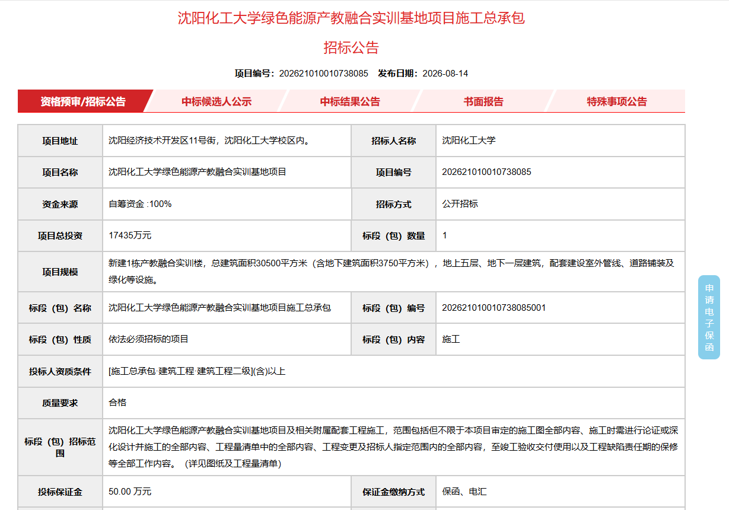Click the 招标方式 label cell
The height and width of the screenshot is (510, 729).
394,204
